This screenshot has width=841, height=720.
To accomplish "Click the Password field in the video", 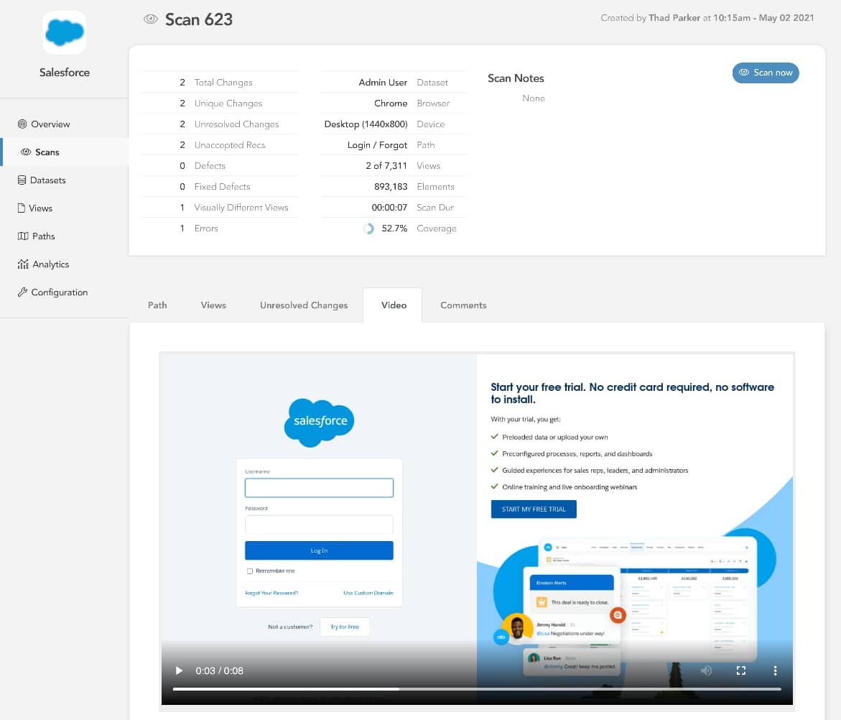I will pos(319,524).
